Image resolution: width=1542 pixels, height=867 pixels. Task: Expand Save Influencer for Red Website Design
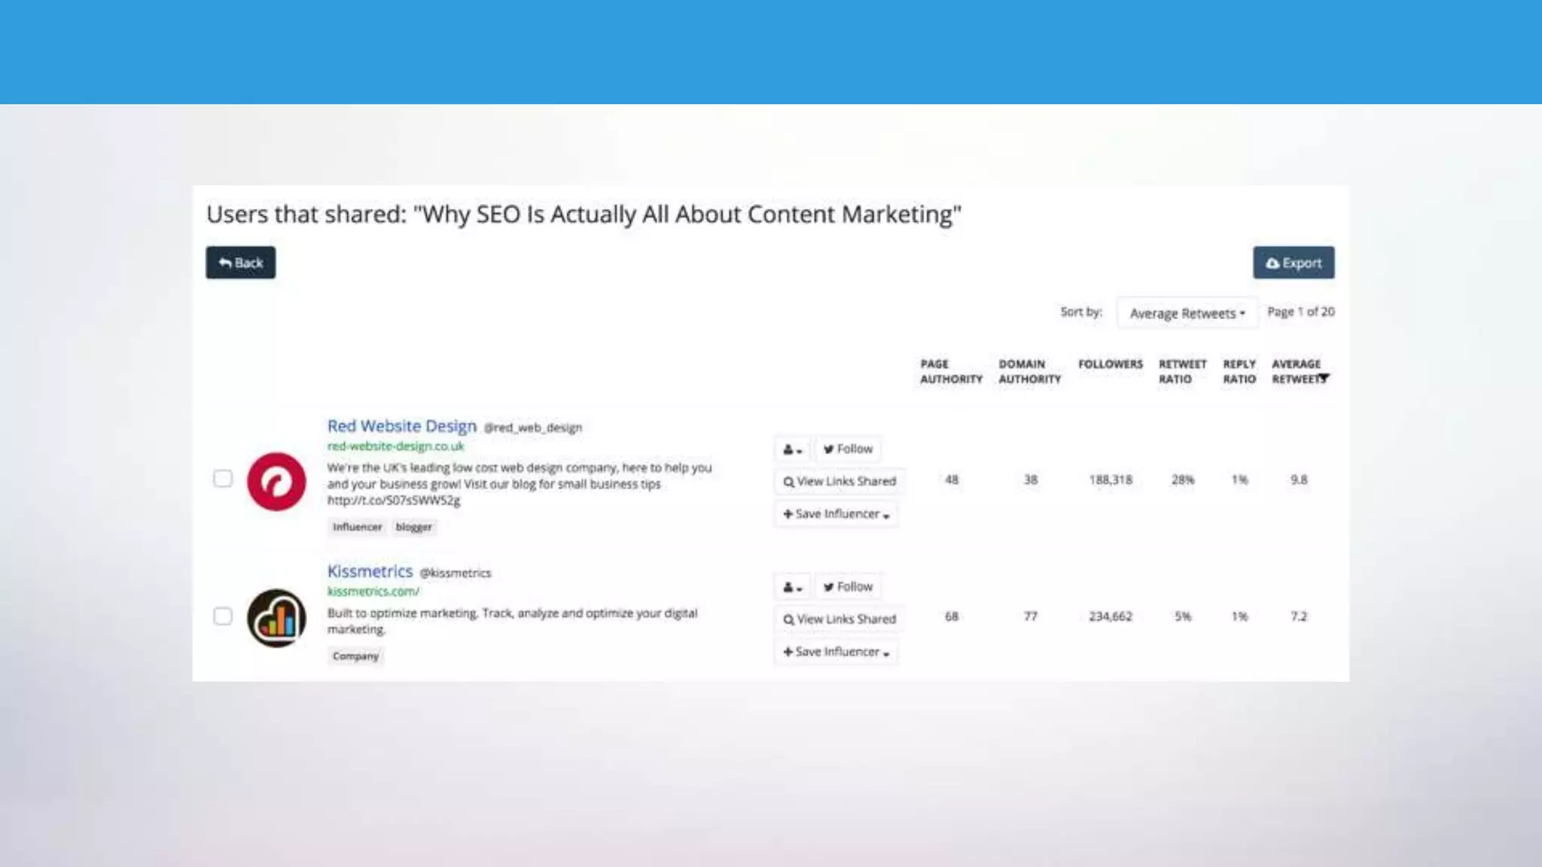coord(836,514)
